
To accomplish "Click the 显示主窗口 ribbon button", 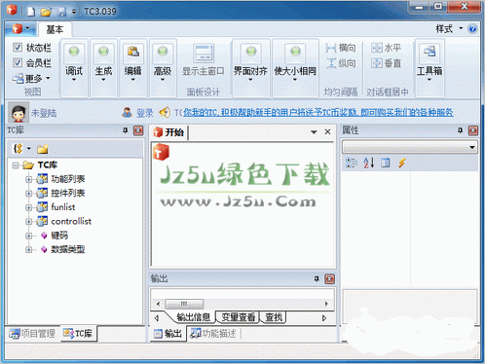I will click(x=204, y=60).
